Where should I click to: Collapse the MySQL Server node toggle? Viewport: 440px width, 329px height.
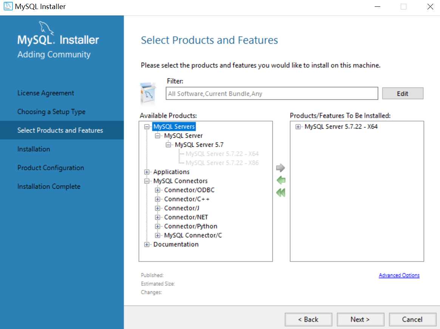tap(157, 135)
